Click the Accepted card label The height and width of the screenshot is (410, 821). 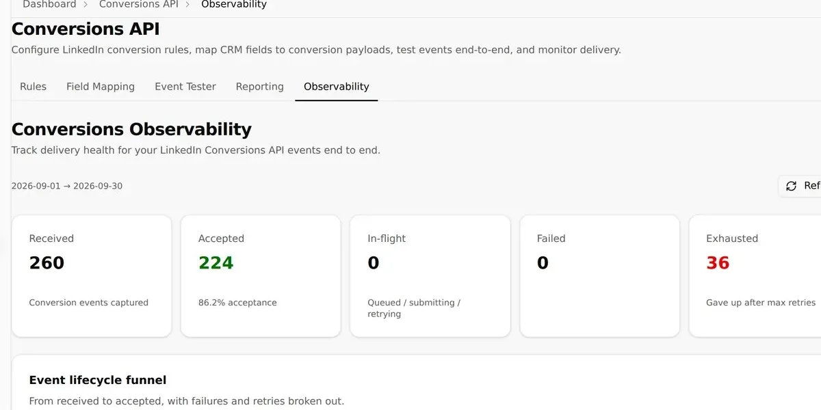pyautogui.click(x=221, y=238)
